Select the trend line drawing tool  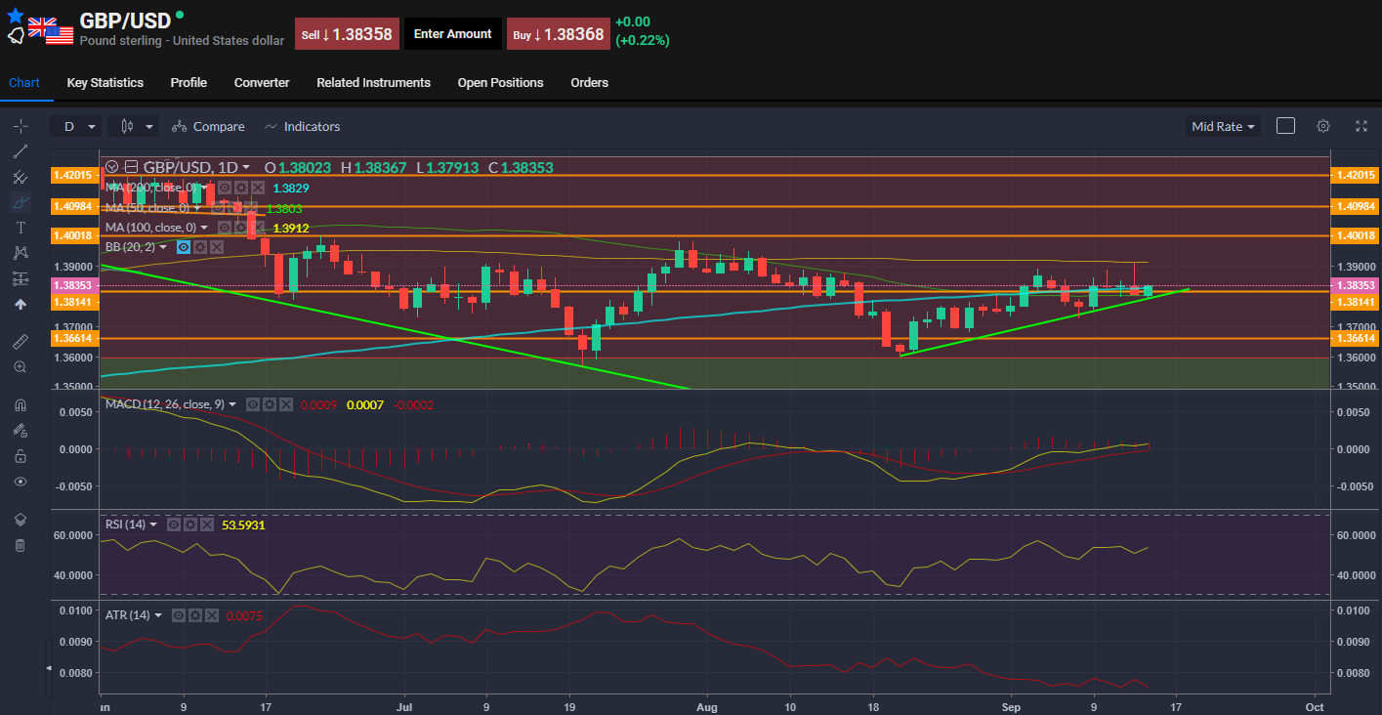pos(20,151)
